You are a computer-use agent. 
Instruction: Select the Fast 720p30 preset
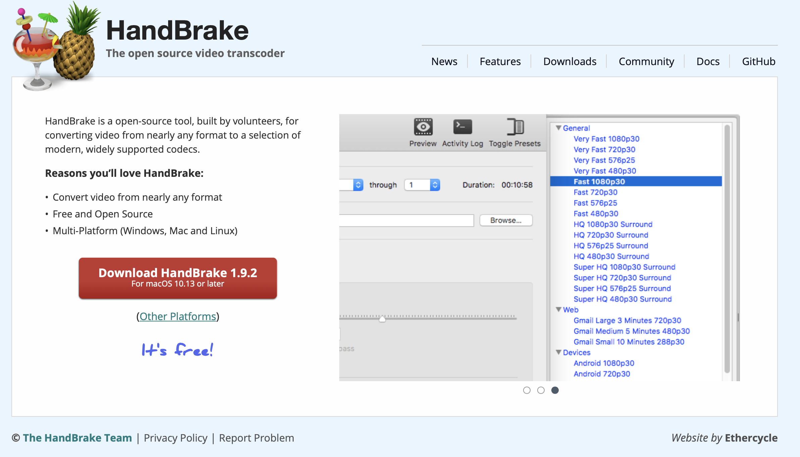click(595, 192)
